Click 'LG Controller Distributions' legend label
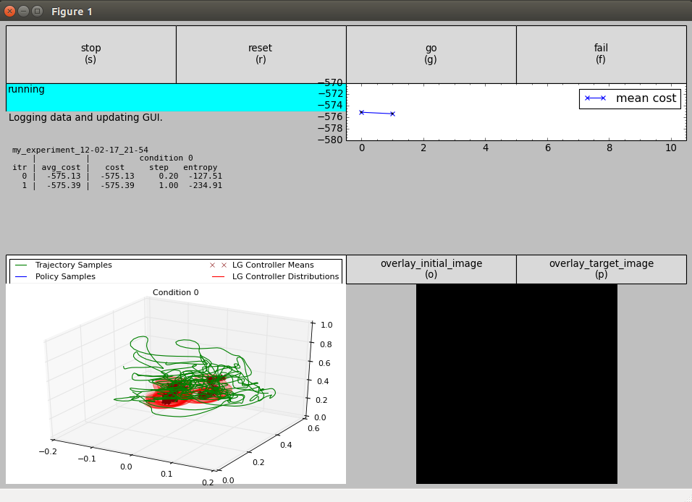Screen dimensions: 692x502 [x=285, y=276]
